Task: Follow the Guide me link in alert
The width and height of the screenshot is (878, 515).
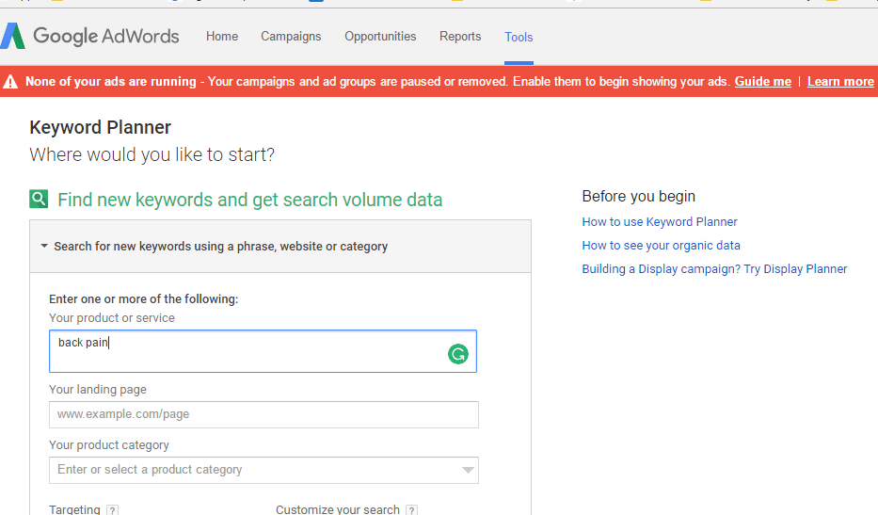Action: click(762, 81)
